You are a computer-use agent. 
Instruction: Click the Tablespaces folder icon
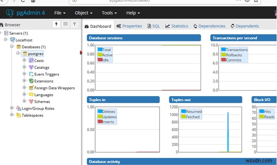pyautogui.click(x=18, y=115)
